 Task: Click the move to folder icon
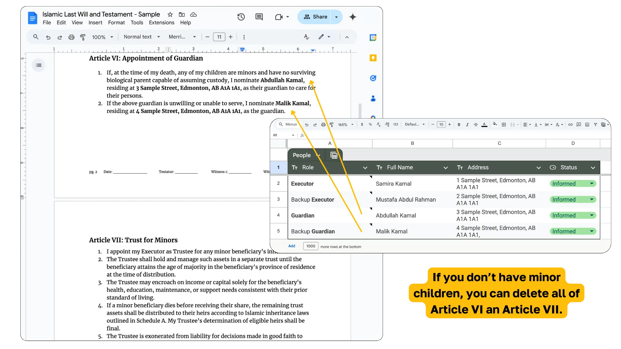point(182,15)
